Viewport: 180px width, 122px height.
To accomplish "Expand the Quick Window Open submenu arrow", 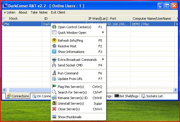I will click(103, 32).
